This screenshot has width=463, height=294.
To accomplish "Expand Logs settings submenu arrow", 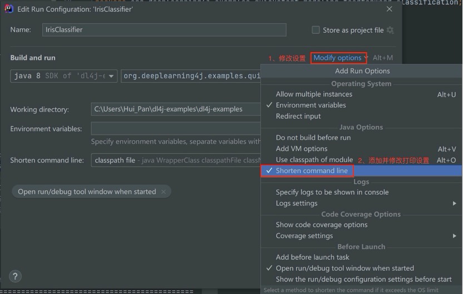I will tap(454, 204).
